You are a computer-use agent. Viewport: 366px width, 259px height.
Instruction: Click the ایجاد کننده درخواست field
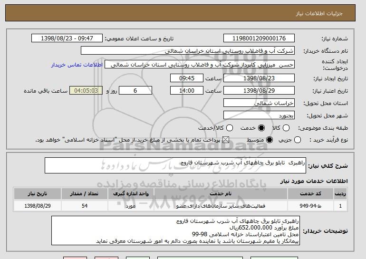tap(200, 65)
